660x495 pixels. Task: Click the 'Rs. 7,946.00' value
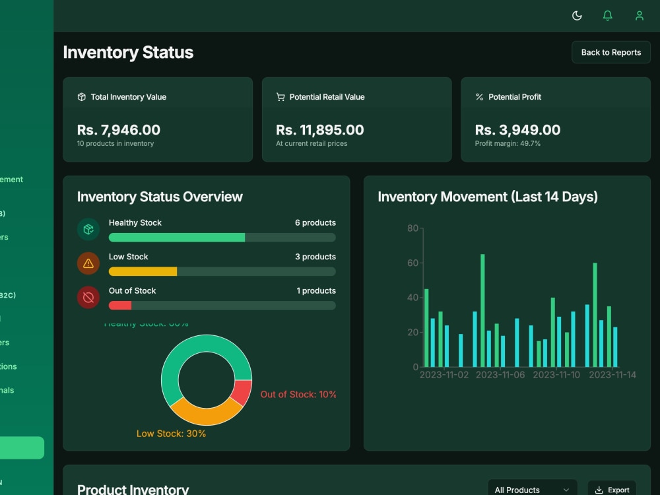pyautogui.click(x=119, y=129)
